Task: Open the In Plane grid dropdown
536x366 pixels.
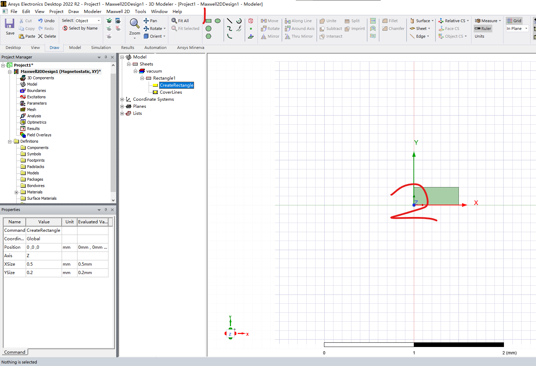Action: click(517, 29)
